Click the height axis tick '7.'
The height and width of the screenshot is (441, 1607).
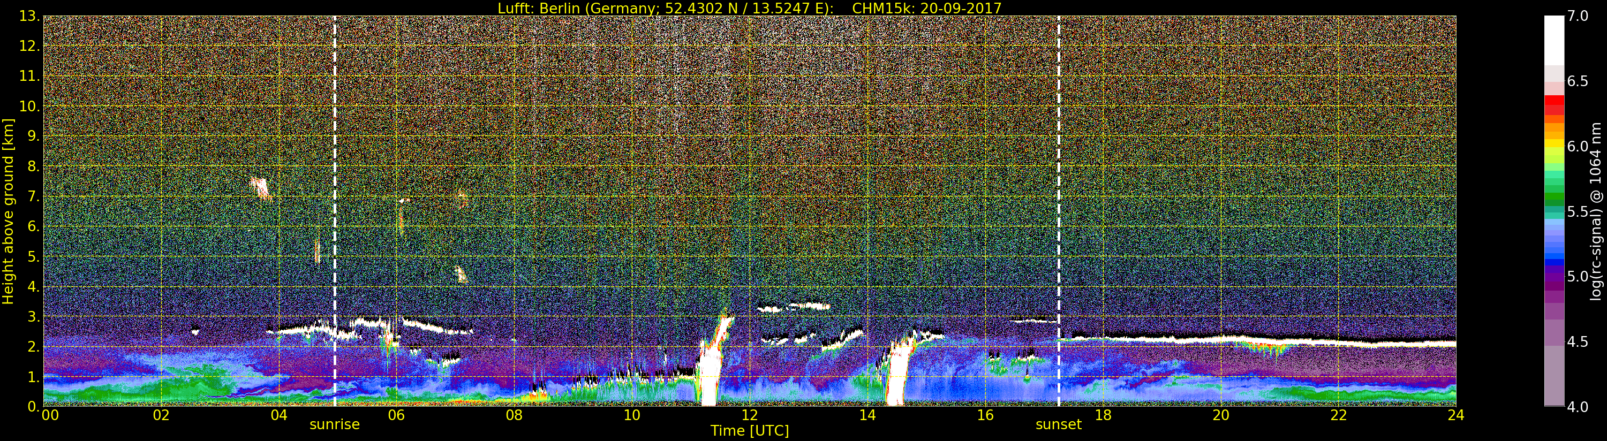(x=33, y=196)
